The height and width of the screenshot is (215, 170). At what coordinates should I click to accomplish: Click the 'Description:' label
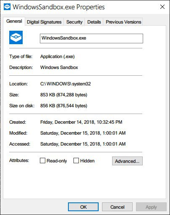click(x=21, y=67)
